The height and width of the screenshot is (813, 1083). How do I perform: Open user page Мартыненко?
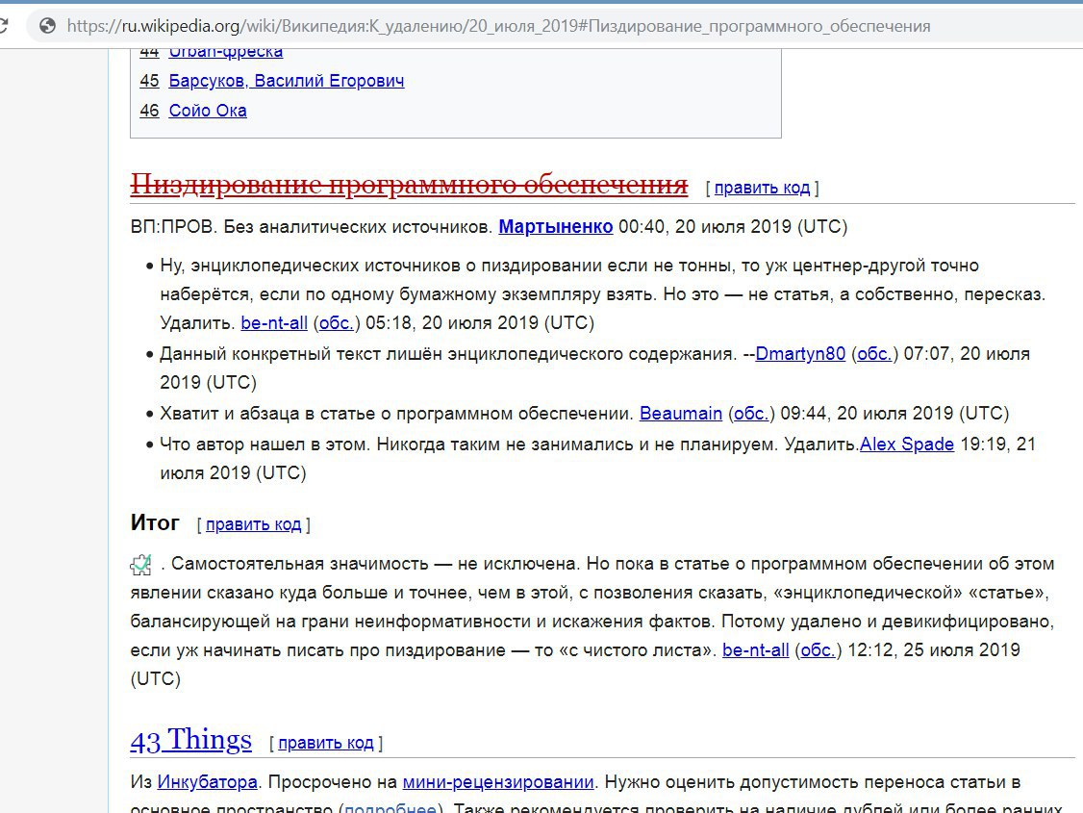(556, 226)
